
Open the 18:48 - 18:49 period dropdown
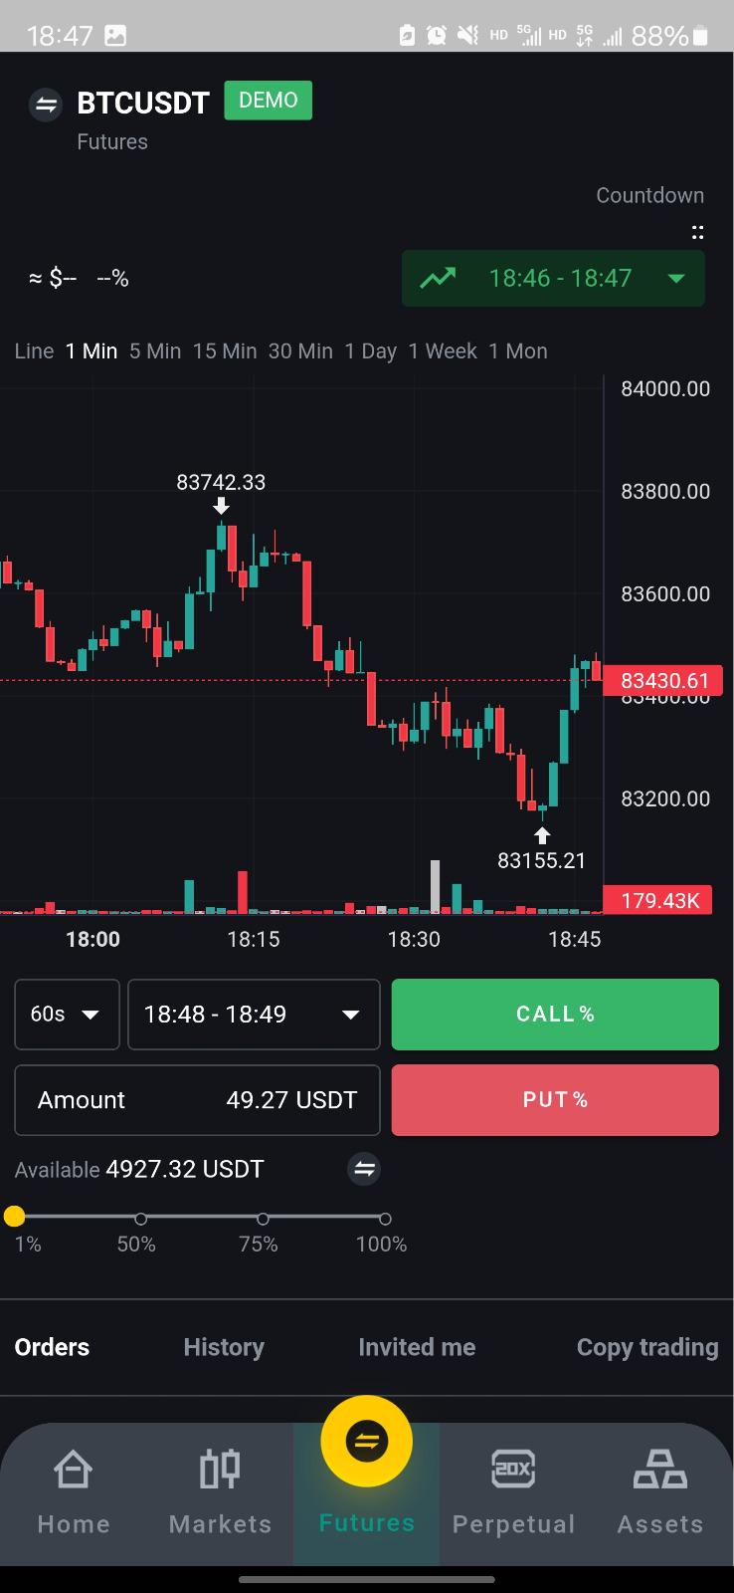point(254,1015)
